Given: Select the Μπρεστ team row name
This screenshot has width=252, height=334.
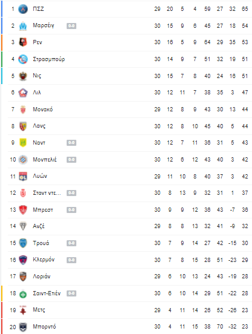Looking at the screenshot, I should point(43,210).
